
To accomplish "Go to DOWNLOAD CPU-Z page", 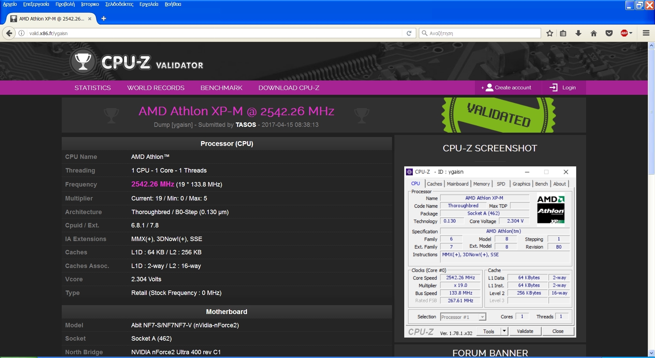I will pyautogui.click(x=289, y=88).
